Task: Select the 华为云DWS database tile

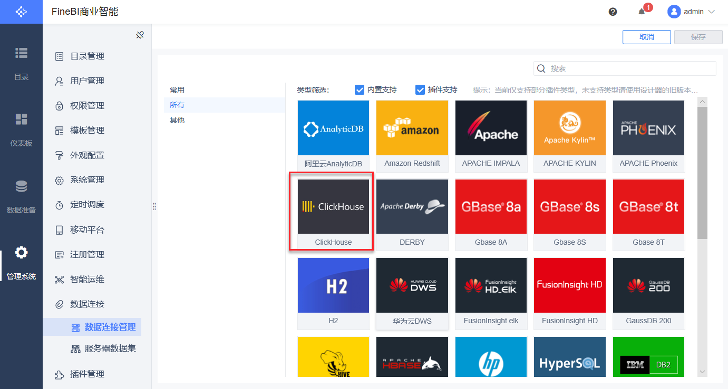Action: 412,293
